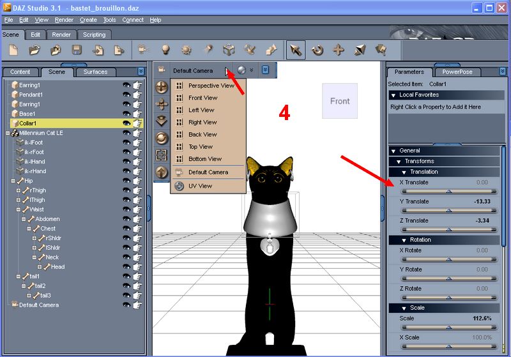The height and width of the screenshot is (357, 511).
Task: Toggle selectability hand for Neck
Action: pos(137,257)
